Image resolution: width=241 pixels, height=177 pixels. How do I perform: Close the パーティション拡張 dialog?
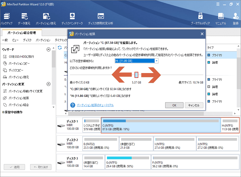(x=202, y=34)
